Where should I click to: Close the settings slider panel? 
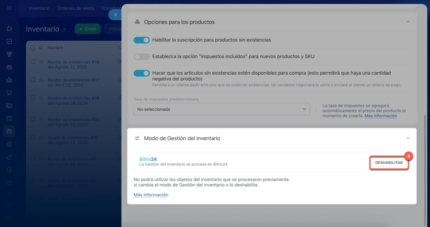tap(115, 15)
